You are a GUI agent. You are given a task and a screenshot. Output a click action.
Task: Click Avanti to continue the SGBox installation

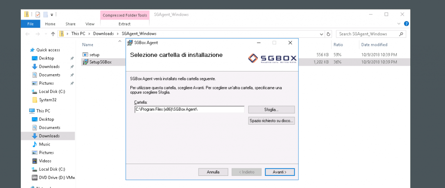click(279, 172)
